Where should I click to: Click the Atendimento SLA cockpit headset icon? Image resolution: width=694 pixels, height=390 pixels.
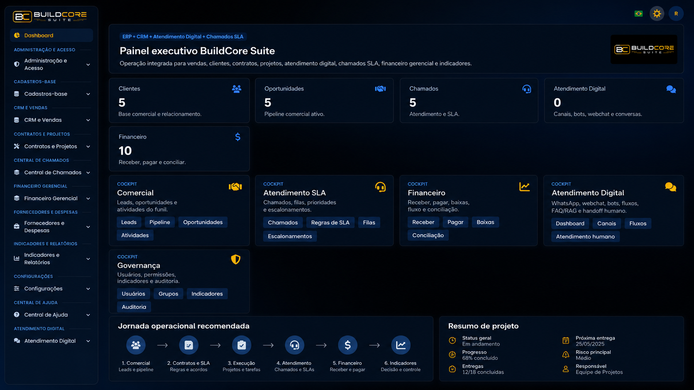pyautogui.click(x=380, y=187)
